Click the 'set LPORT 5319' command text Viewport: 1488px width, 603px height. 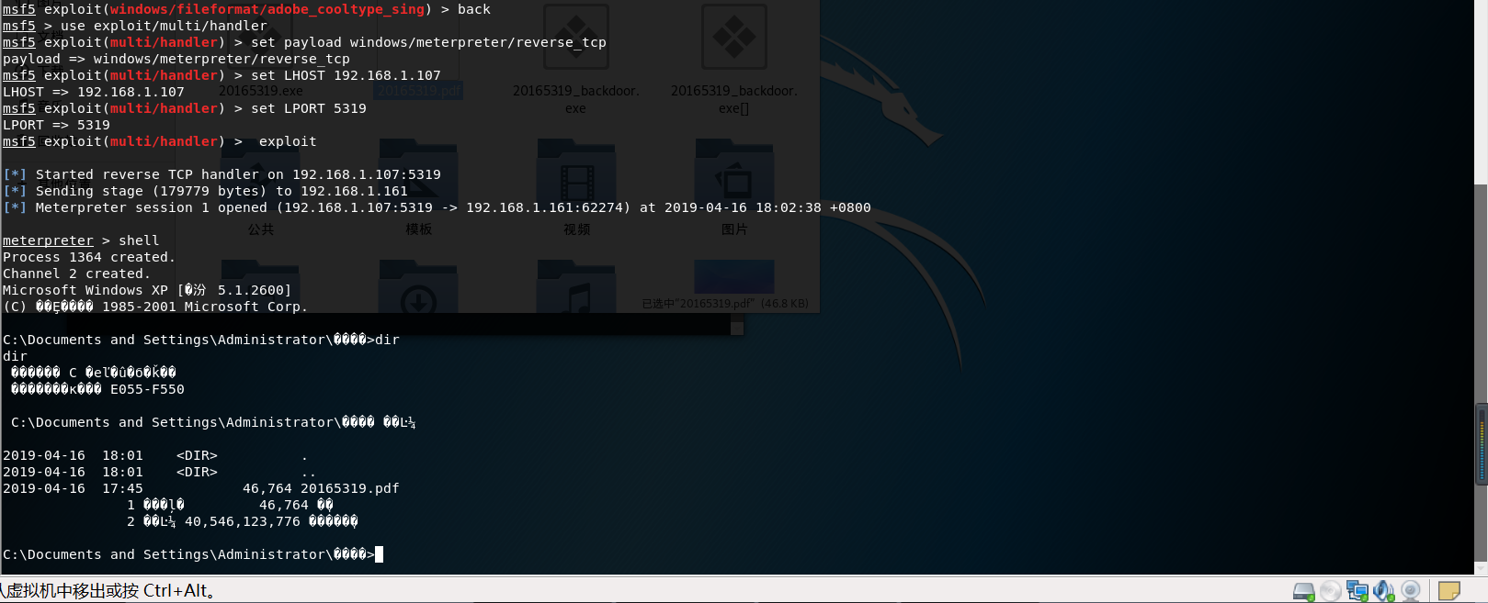pyautogui.click(x=309, y=108)
